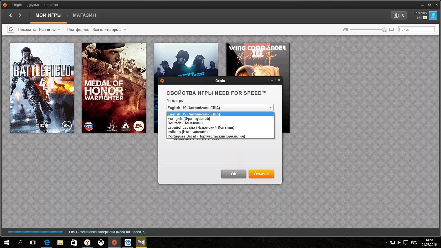The image size is (441, 248).
Task: Choose Deutsch (Немецкий) language
Action: pyautogui.click(x=220, y=123)
